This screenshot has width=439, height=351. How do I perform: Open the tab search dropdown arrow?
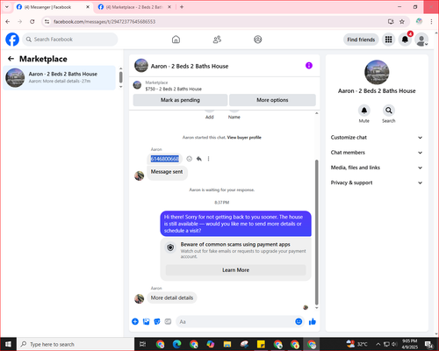pyautogui.click(x=7, y=7)
